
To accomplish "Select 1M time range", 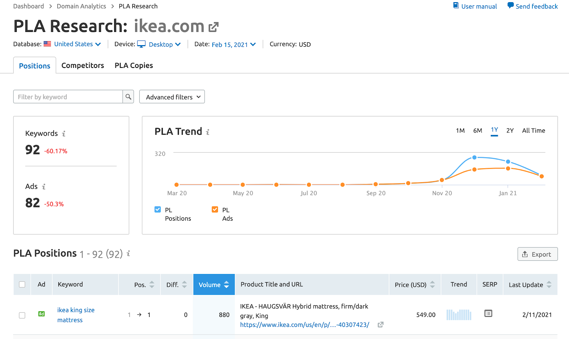I will tap(460, 130).
